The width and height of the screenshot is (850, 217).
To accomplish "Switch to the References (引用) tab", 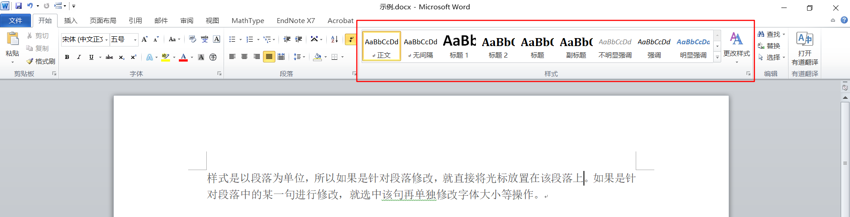I will pos(135,20).
